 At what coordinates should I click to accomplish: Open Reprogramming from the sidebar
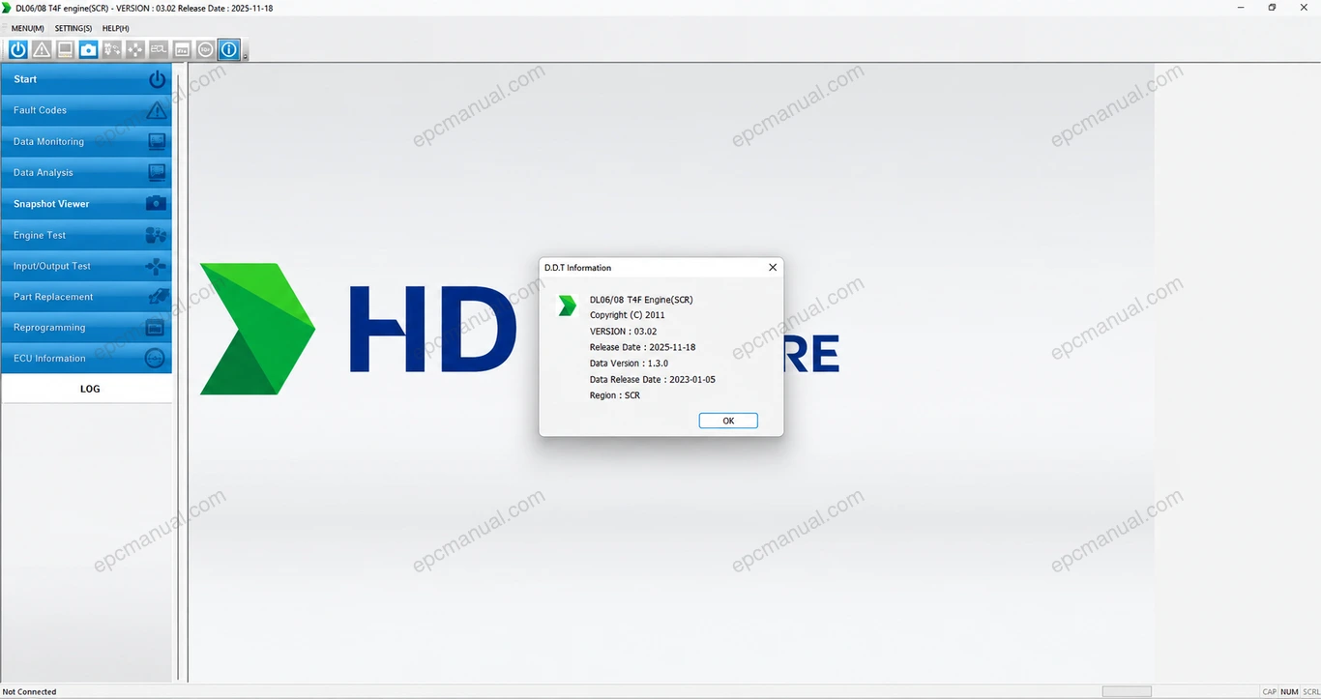[87, 328]
